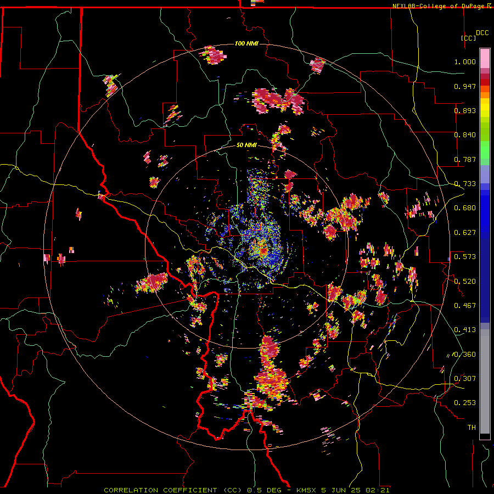
Task: Click the DCC label above color scale
Action: [x=482, y=33]
